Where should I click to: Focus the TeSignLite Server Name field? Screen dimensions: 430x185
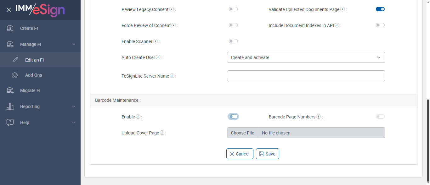(x=306, y=76)
